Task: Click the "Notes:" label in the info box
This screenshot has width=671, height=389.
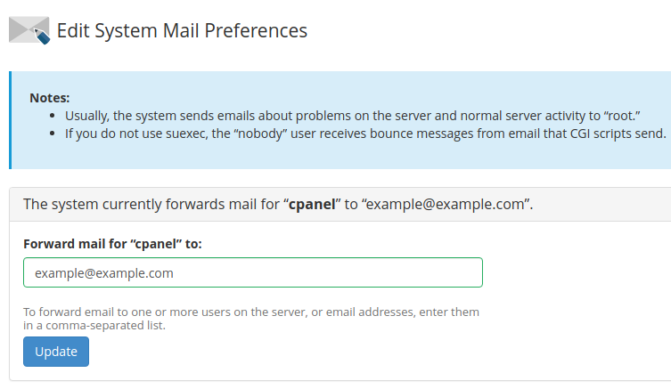Action: 49,98
